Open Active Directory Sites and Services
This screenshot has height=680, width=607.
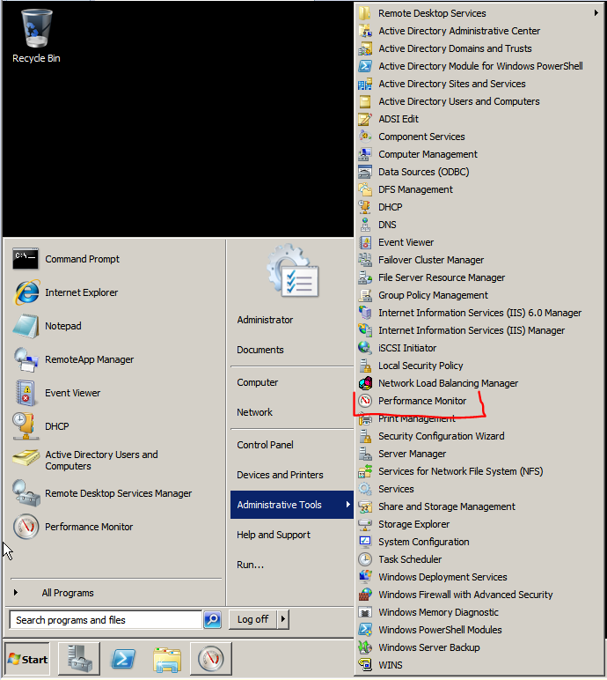452,84
